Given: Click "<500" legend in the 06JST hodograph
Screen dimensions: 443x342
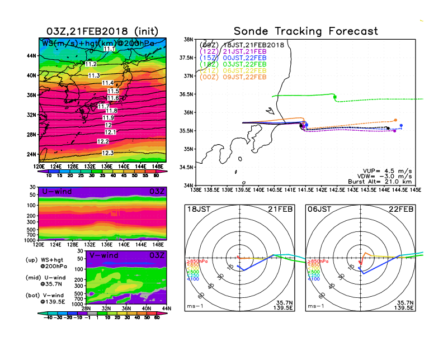Looking at the screenshot, I should [x=314, y=272].
